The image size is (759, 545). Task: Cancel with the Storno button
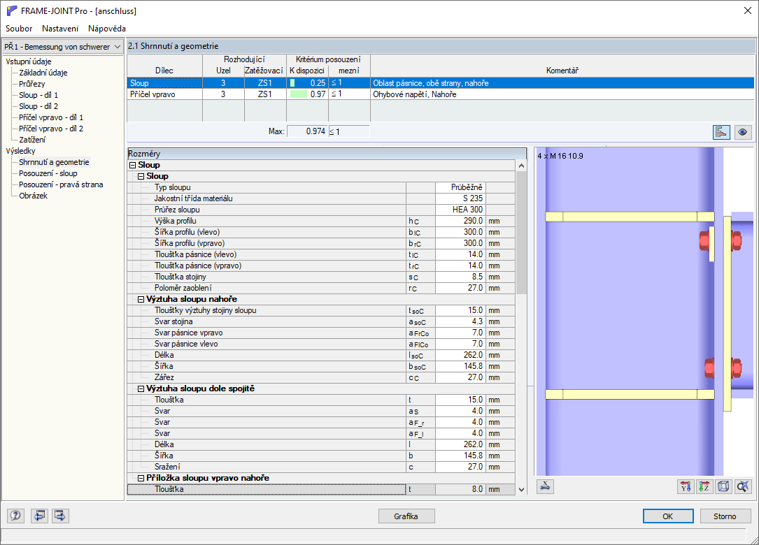pyautogui.click(x=725, y=516)
